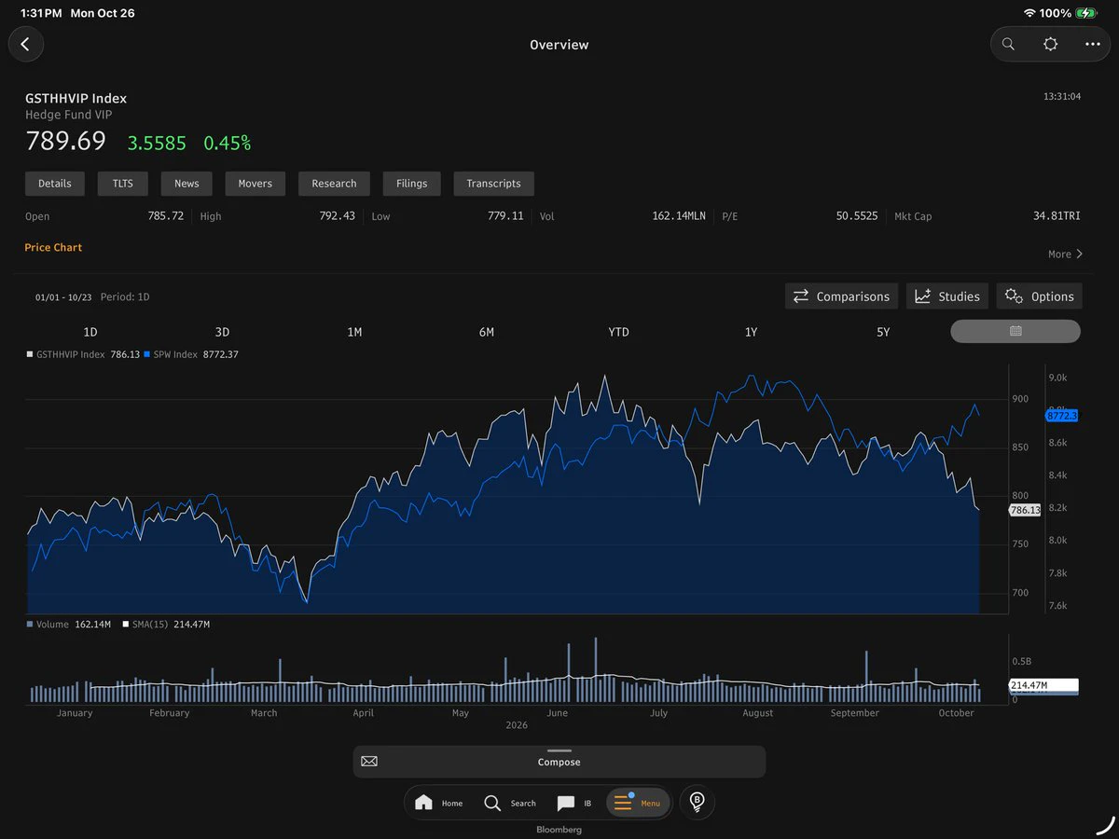
Task: Open search with the magnifier icon at top
Action: (x=1008, y=44)
